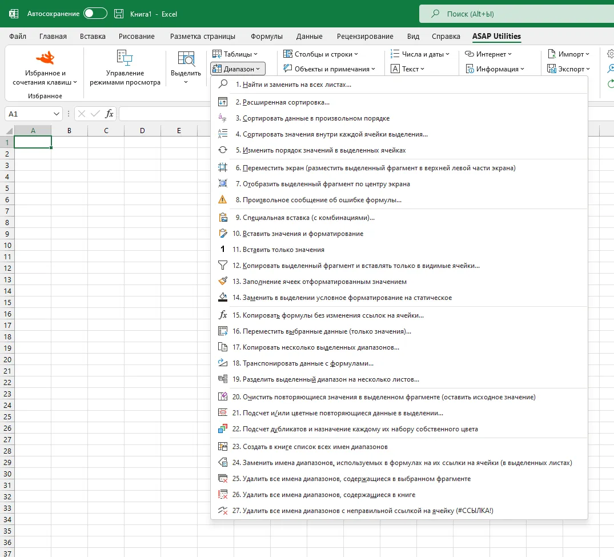
Task: Click the random-order sort icon in item 3
Action: (223, 118)
